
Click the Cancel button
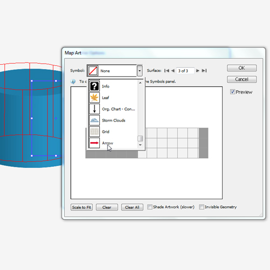[x=242, y=79]
